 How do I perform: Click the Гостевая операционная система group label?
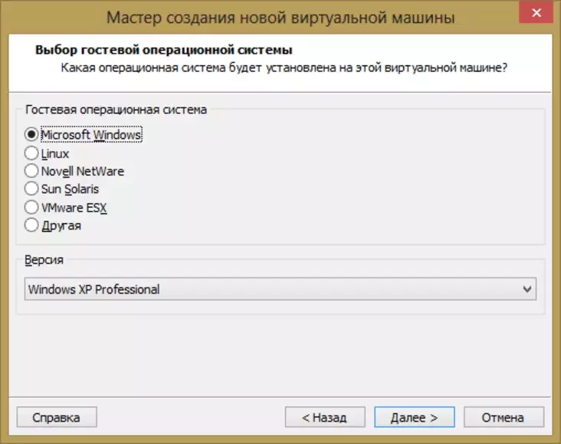115,110
